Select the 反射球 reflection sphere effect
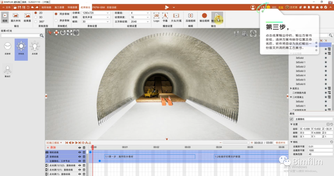The height and width of the screenshot is (176, 334). tap(7, 49)
